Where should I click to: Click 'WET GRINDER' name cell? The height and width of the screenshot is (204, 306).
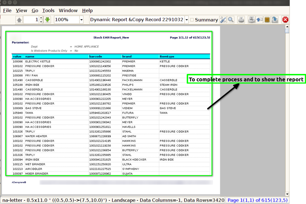pyautogui.click(x=35, y=164)
